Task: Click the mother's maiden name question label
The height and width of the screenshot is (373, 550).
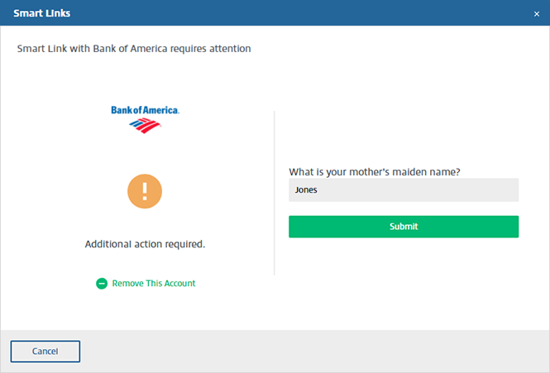Action: coord(375,172)
